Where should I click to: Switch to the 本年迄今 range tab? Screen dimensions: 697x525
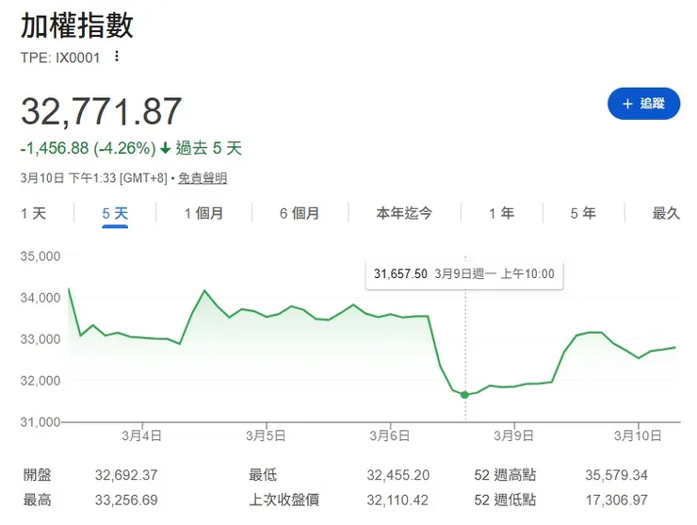point(404,213)
